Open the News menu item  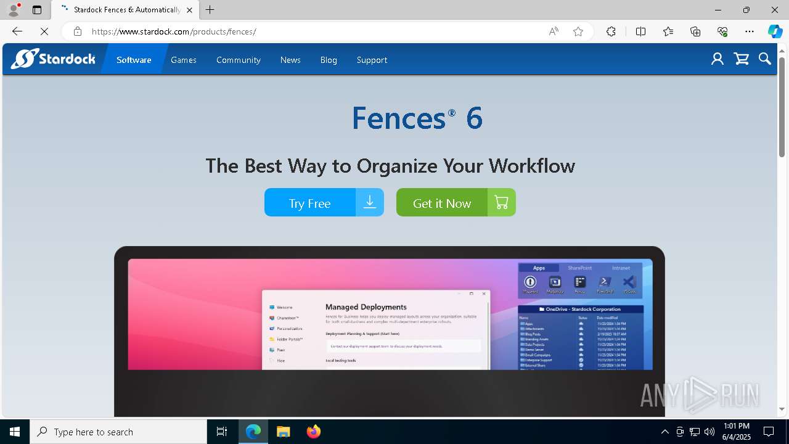coord(290,60)
